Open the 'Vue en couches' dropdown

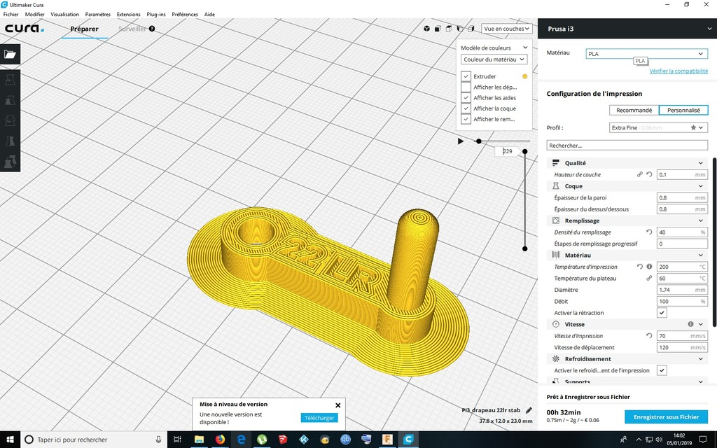click(x=506, y=29)
